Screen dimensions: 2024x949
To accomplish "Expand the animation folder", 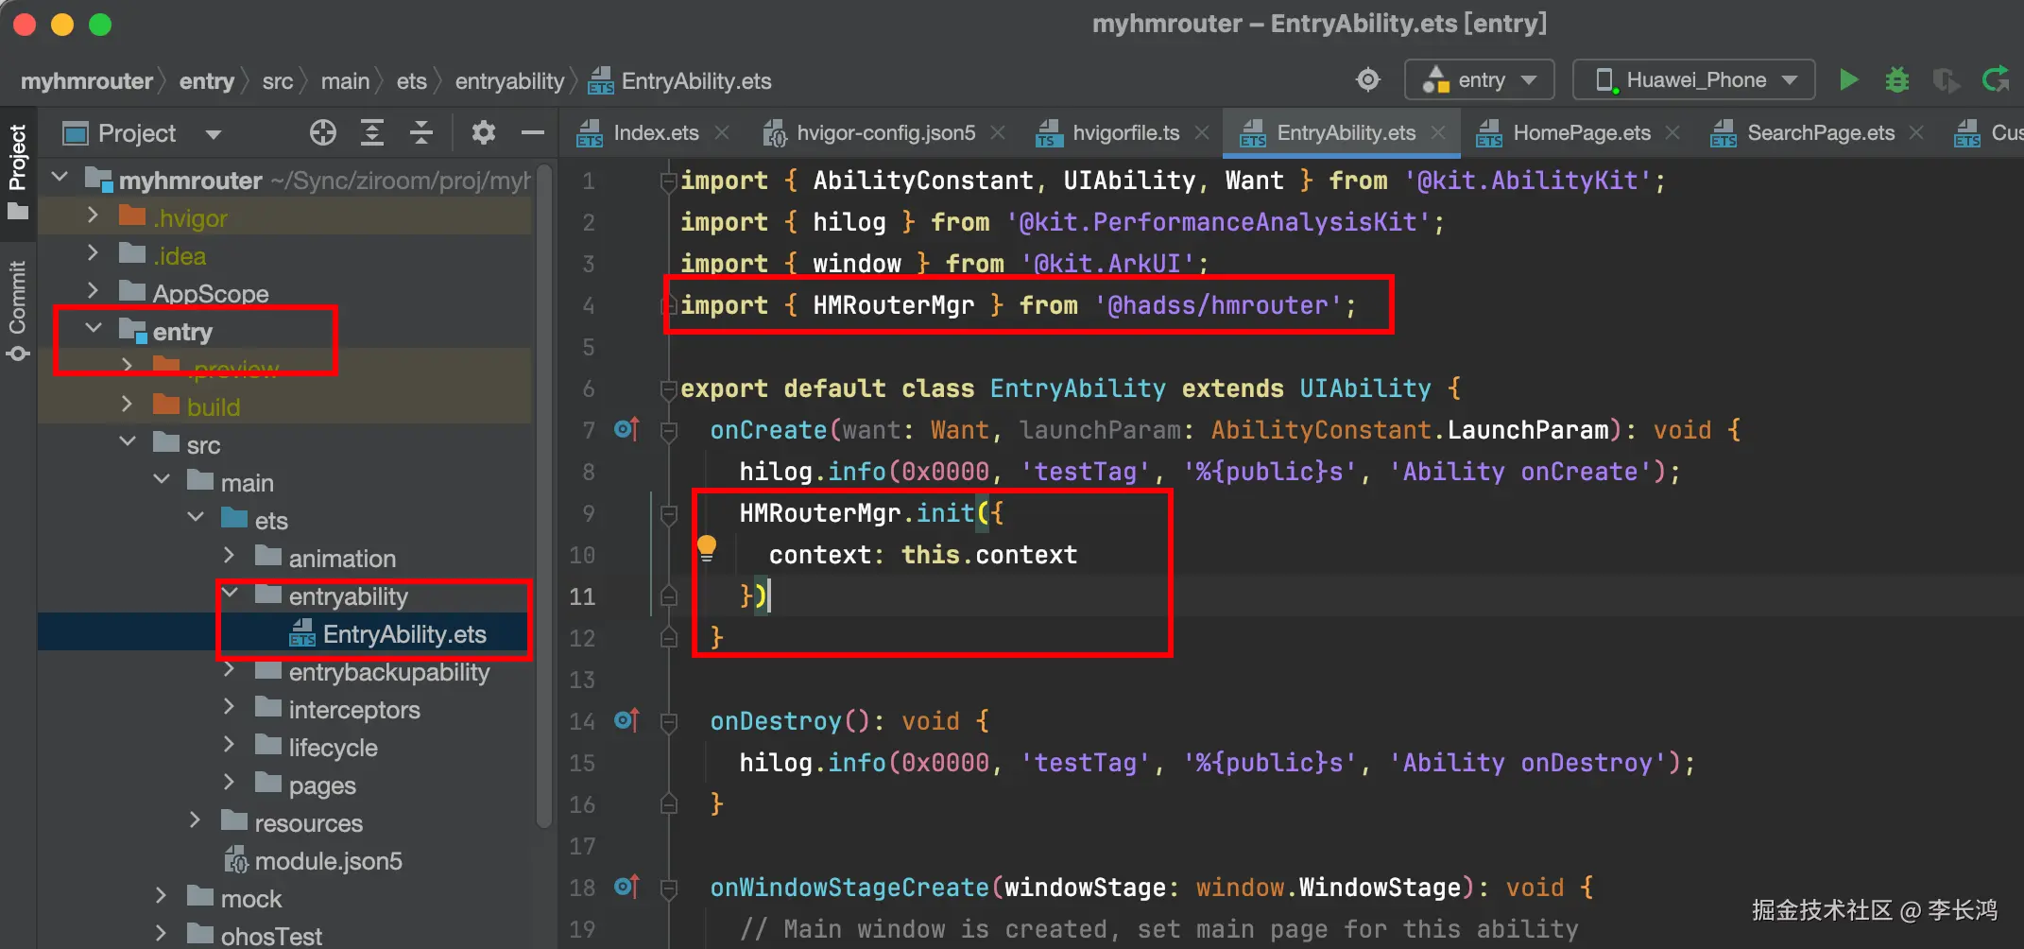I will pos(230,557).
